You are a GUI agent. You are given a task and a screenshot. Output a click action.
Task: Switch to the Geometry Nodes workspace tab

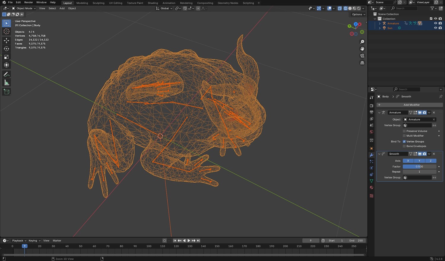[x=228, y=3]
